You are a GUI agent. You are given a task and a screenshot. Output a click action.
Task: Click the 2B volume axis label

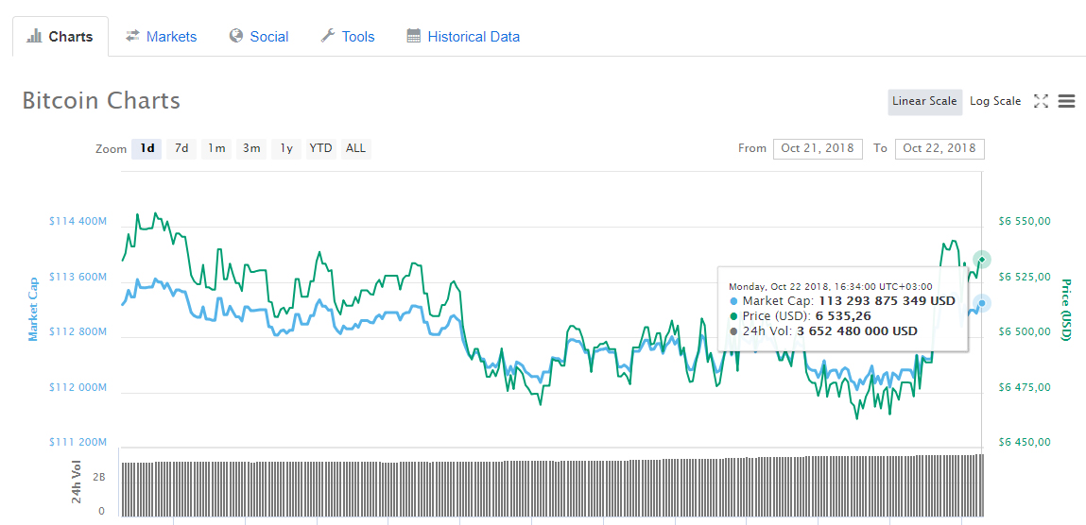[100, 478]
